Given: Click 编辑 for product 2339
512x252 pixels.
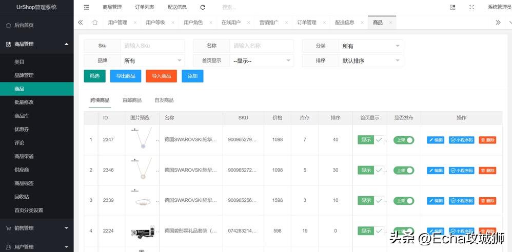Looking at the screenshot, I should [x=436, y=200].
